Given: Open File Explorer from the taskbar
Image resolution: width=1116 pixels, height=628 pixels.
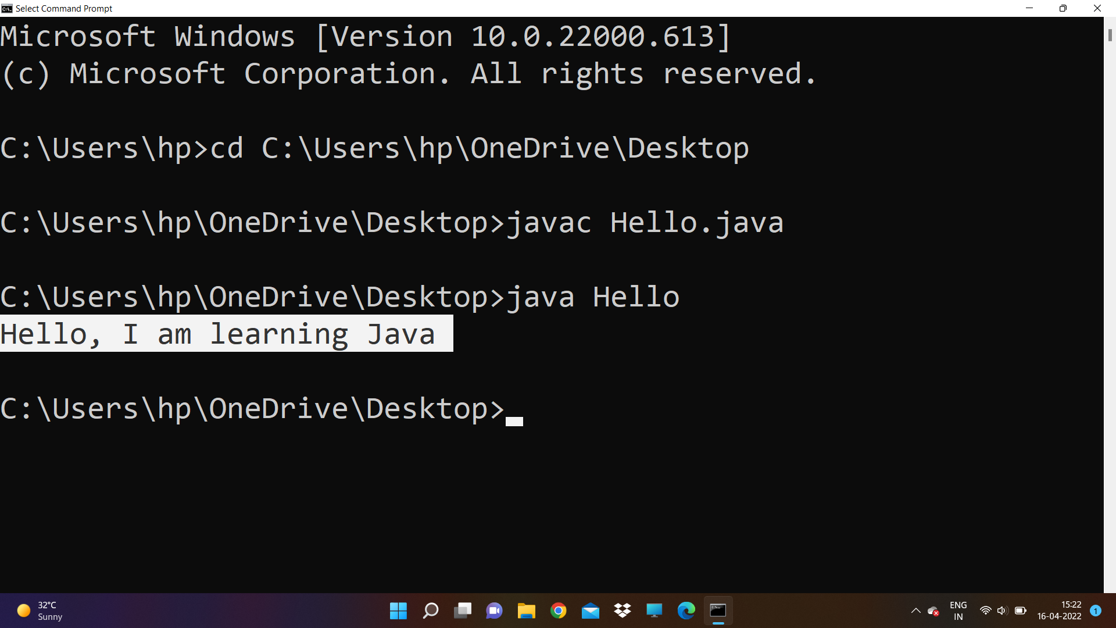Looking at the screenshot, I should (526, 611).
